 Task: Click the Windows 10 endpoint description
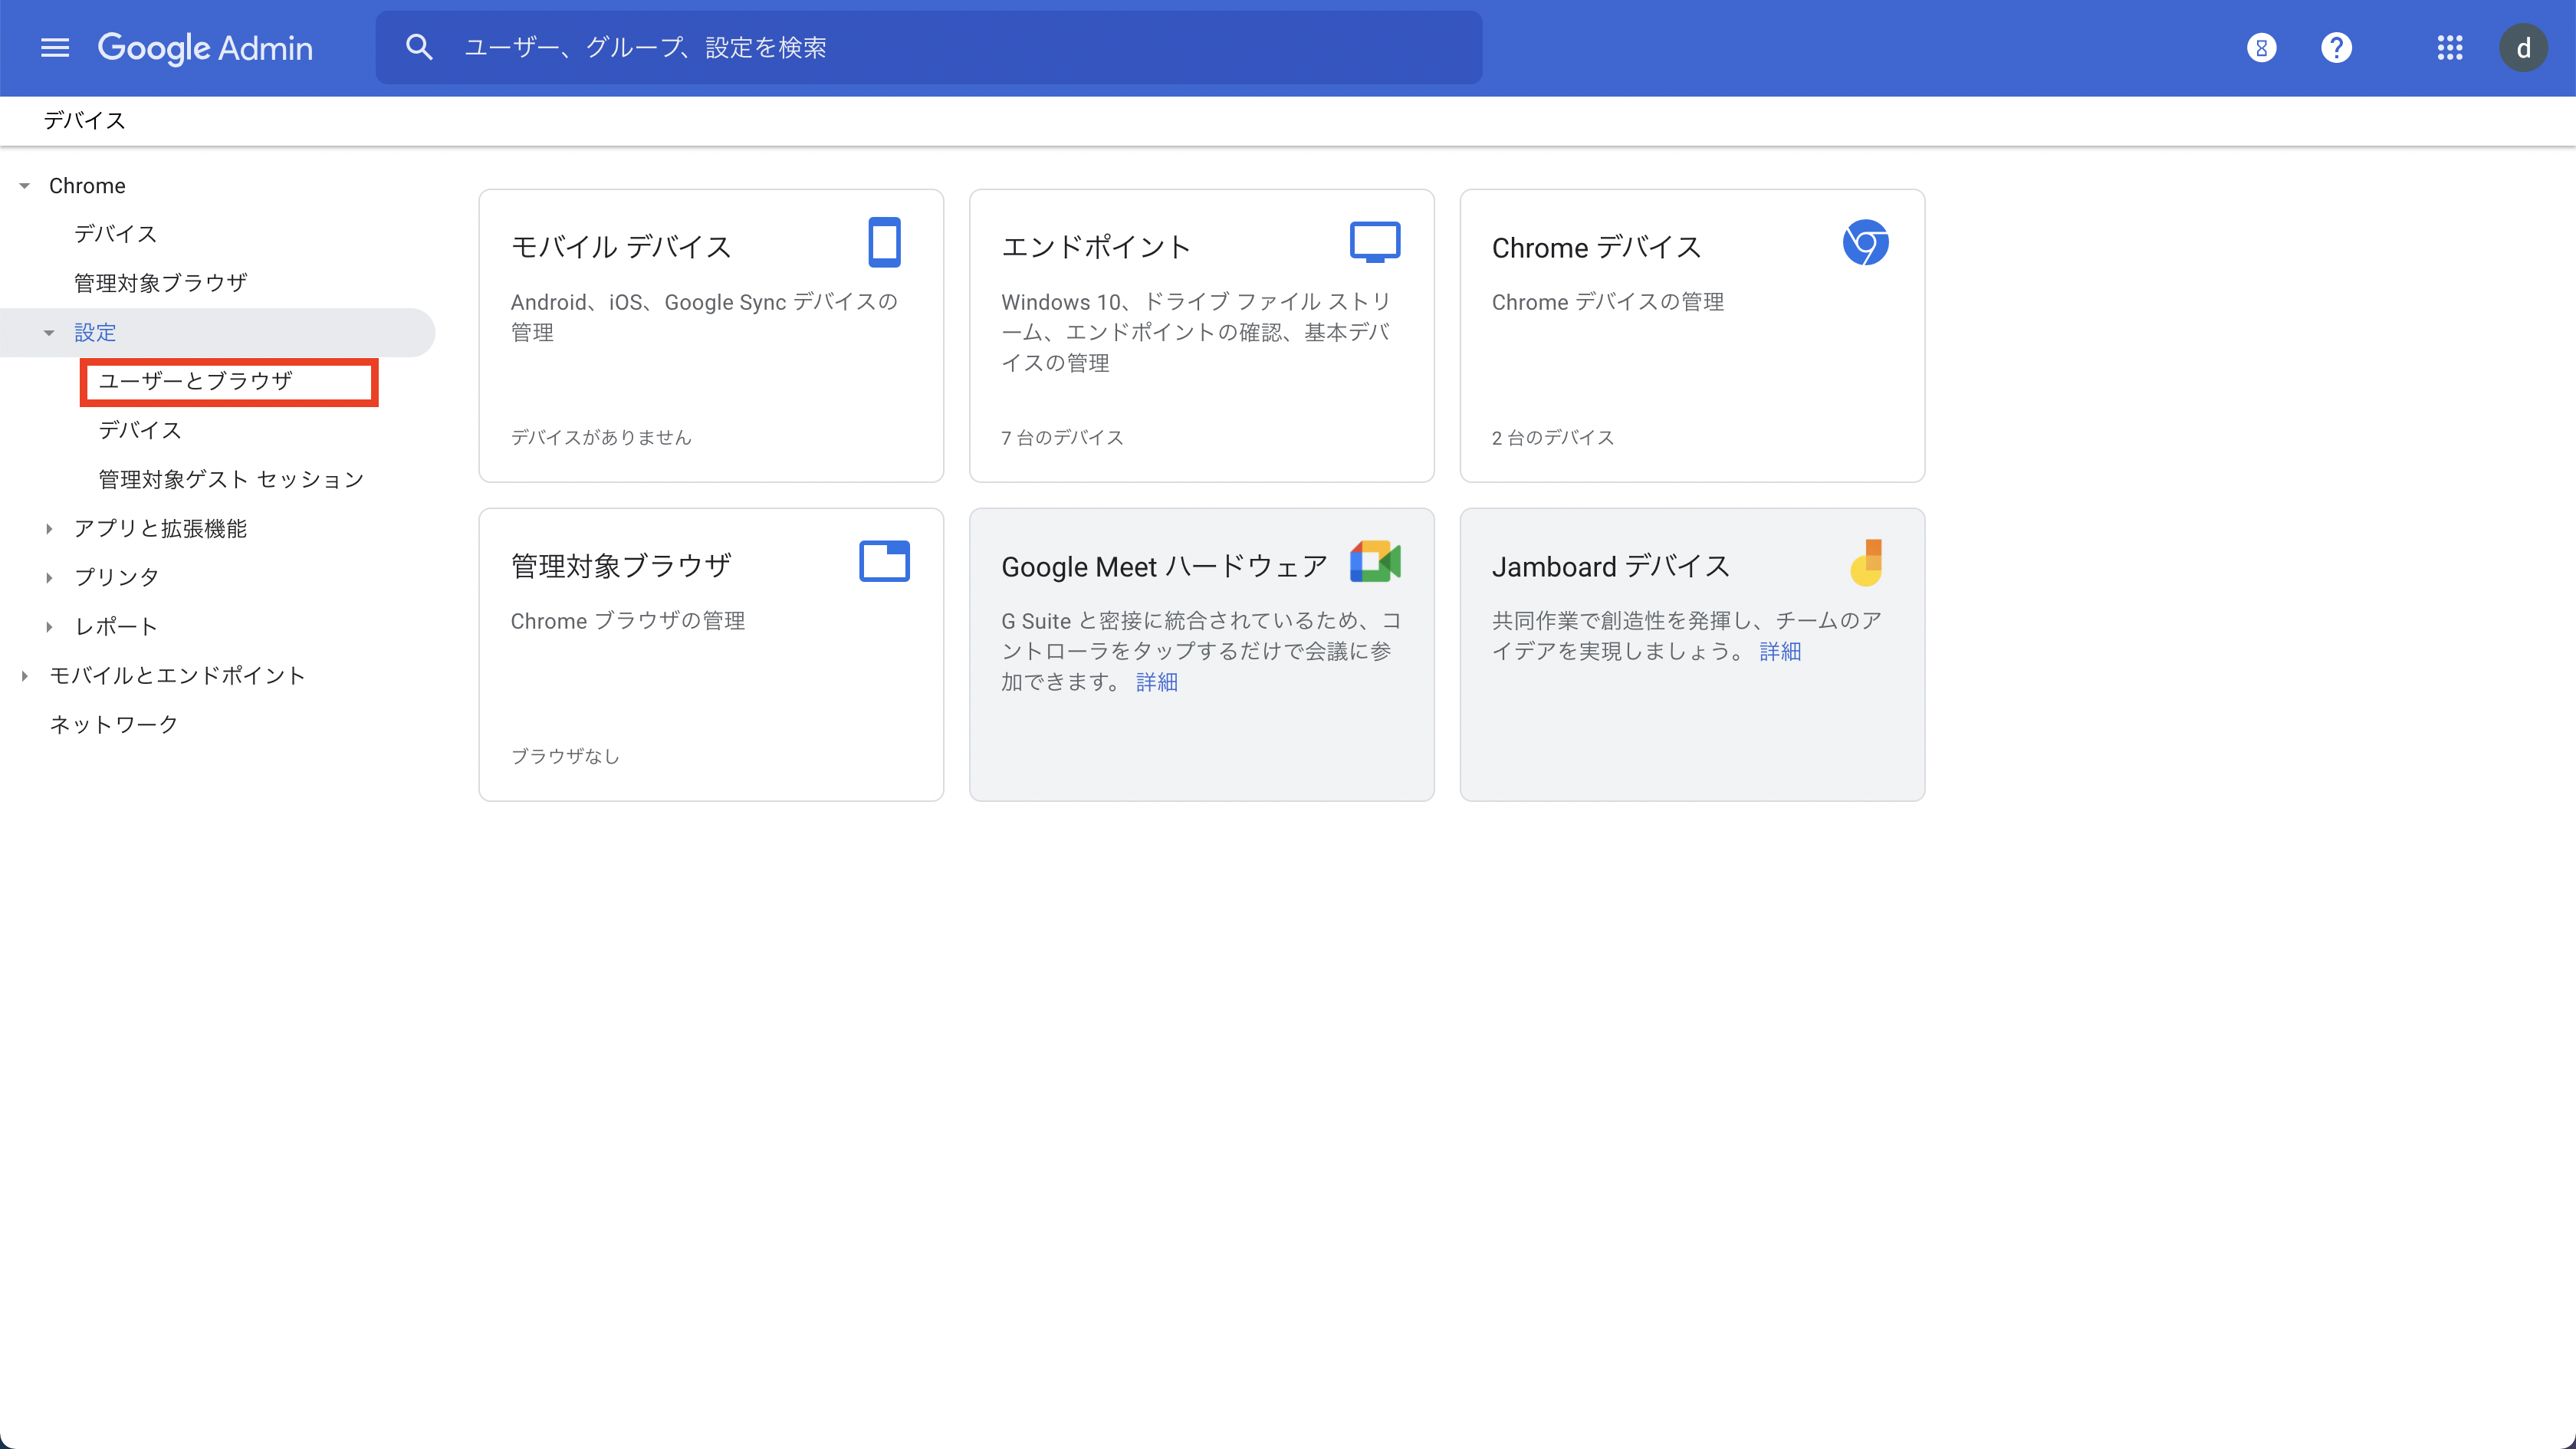tap(1197, 332)
